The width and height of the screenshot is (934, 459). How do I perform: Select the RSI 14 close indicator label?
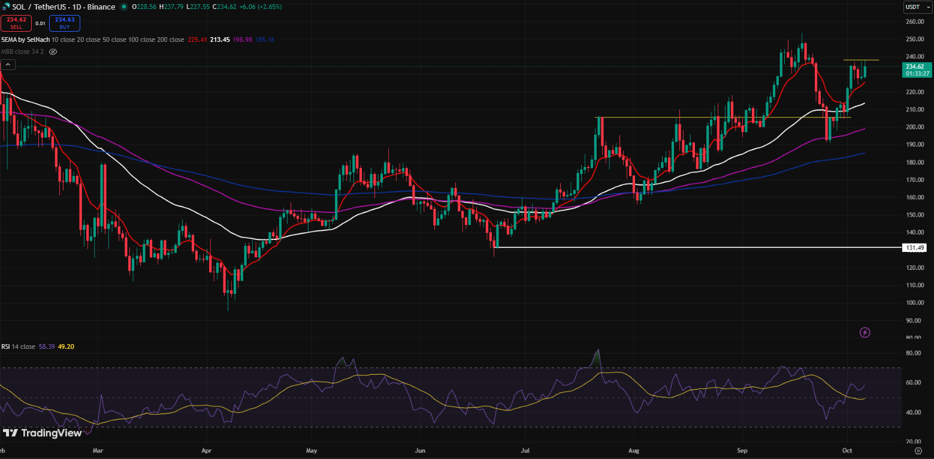[x=18, y=346]
